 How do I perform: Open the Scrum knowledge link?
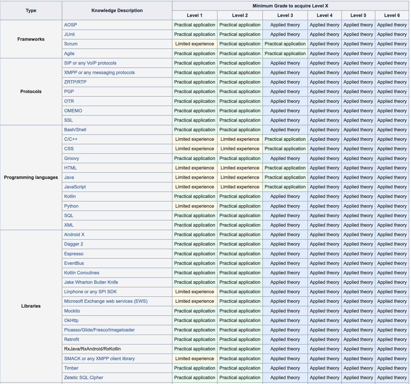point(71,44)
